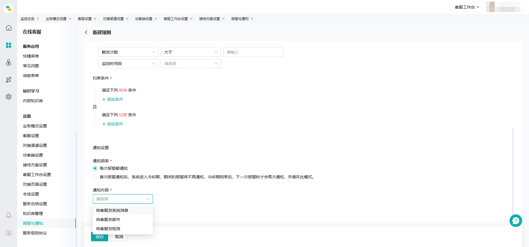Close the 客服设置 tab
The width and height of the screenshot is (529, 247).
point(95,19)
